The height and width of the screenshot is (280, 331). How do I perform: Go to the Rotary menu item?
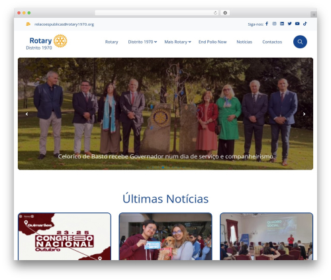click(x=111, y=42)
